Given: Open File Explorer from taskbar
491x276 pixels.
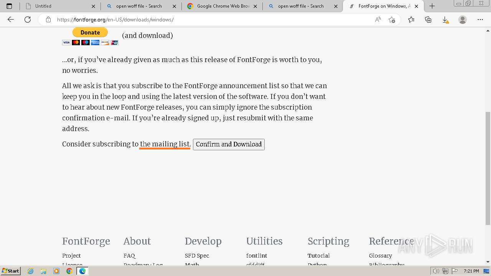Looking at the screenshot, I should point(43,271).
